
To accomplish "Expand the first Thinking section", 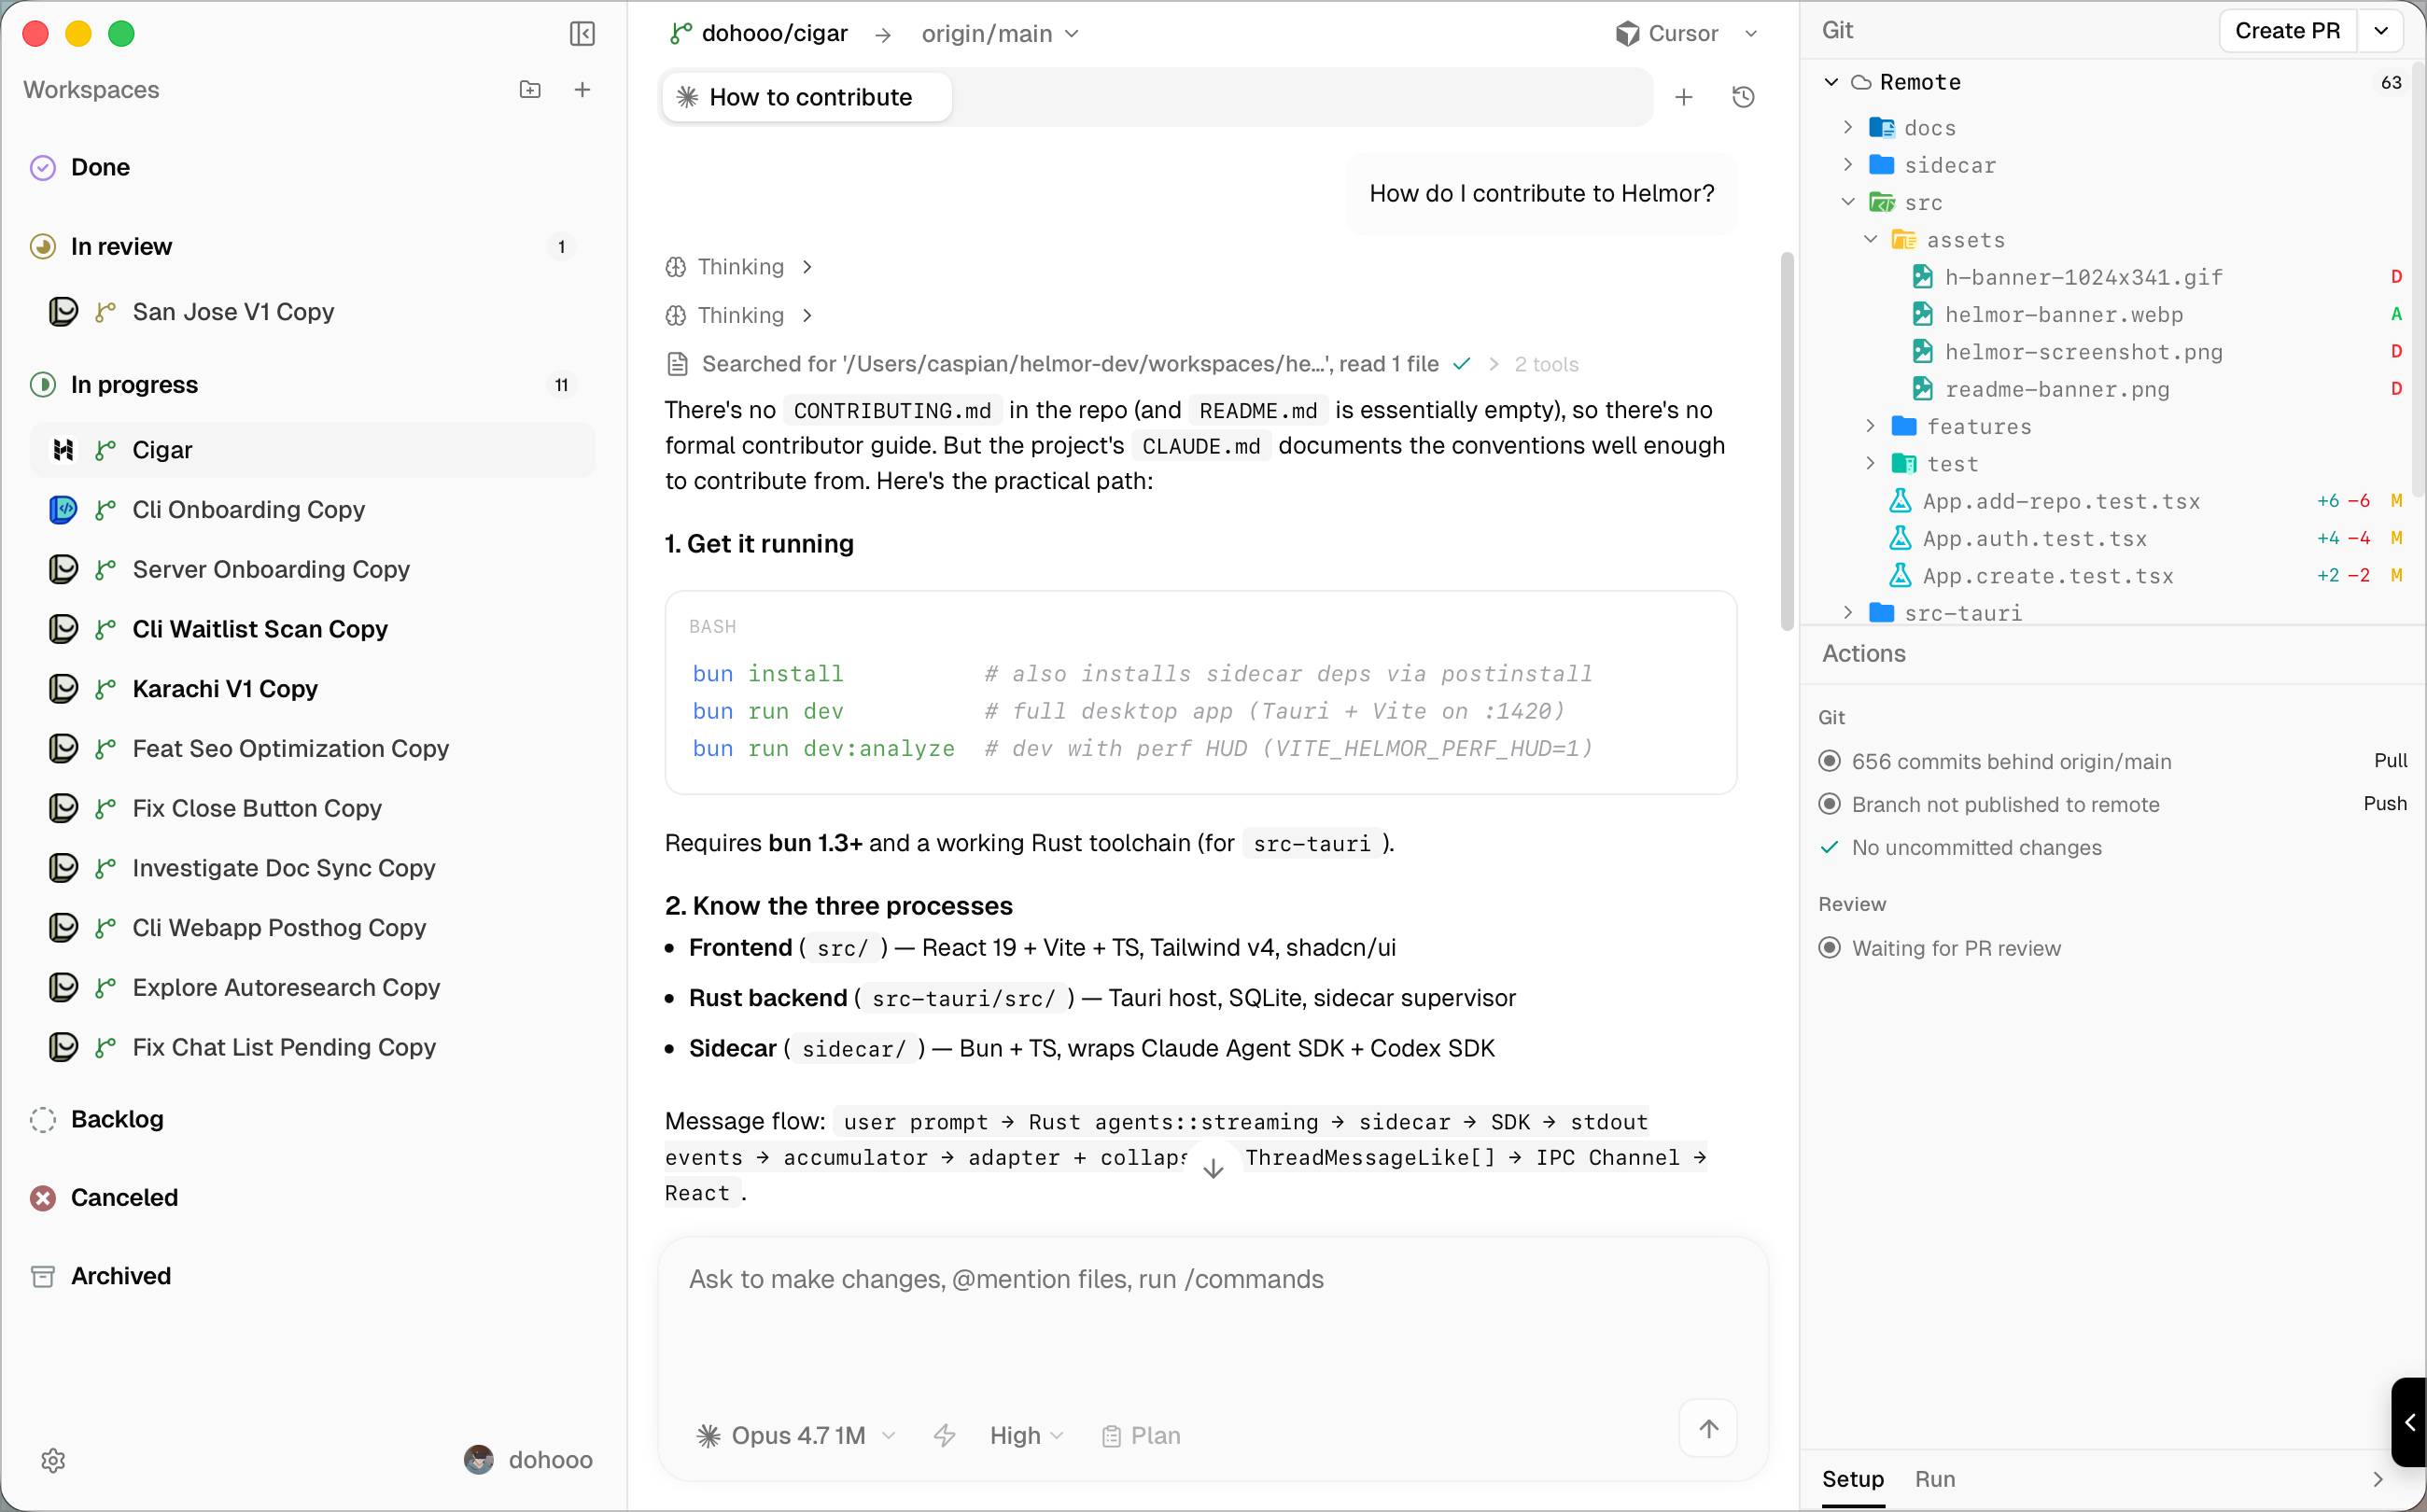I will coord(740,267).
